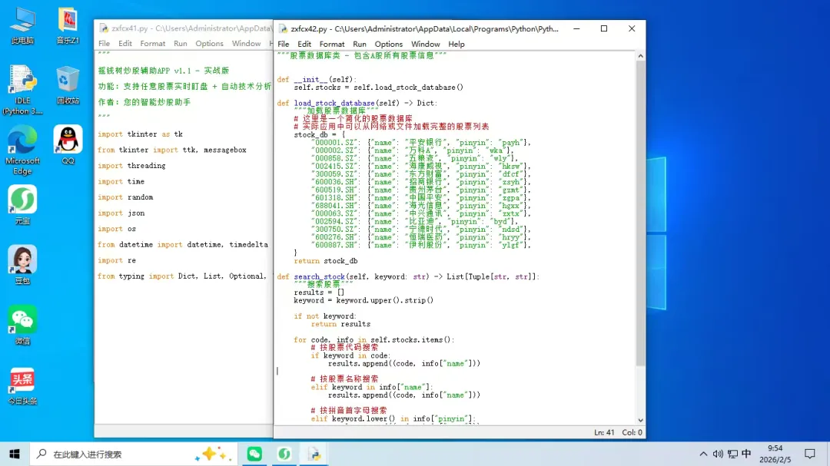Click the "600887.SH" dictionary entry

coord(420,246)
